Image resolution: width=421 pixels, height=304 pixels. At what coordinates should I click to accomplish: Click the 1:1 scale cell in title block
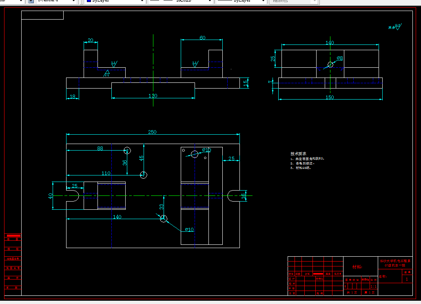pyautogui.click(x=374, y=286)
